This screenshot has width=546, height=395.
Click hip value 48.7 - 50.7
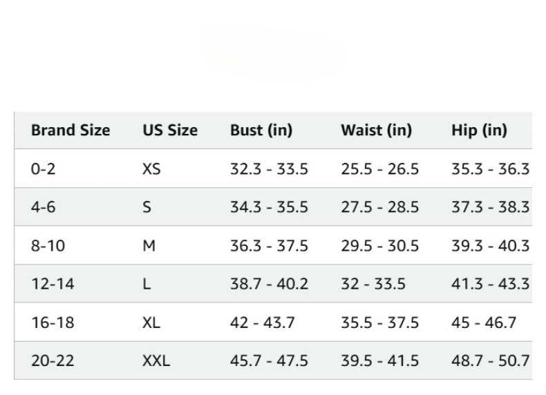pos(490,360)
